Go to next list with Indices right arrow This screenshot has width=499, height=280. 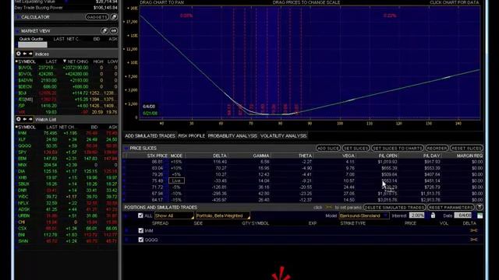(x=30, y=54)
